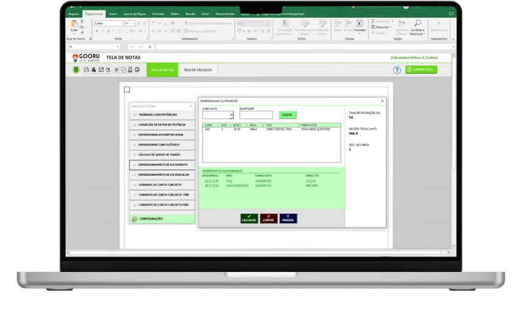Click the Inserir cells icon in ribbon
522x331 pixels.
point(338,23)
